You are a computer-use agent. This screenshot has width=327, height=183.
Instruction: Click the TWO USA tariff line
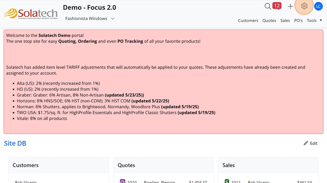[x=116, y=113]
